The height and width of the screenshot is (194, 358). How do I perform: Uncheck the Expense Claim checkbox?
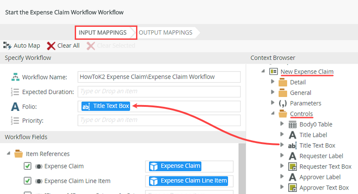tap(28, 166)
